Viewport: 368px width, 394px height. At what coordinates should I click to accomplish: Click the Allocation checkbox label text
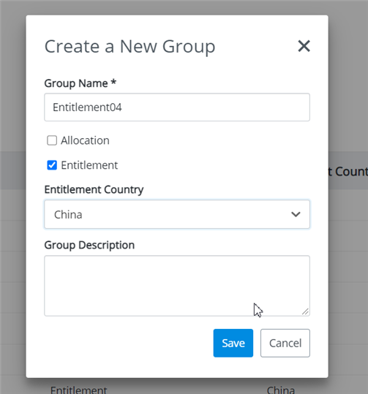tap(85, 140)
